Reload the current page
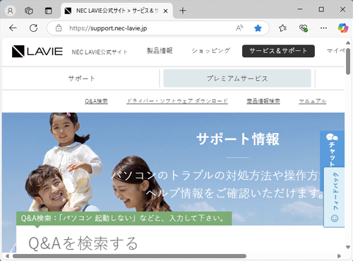Image resolution: width=353 pixels, height=261 pixels. click(33, 28)
